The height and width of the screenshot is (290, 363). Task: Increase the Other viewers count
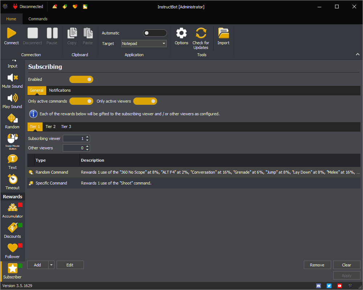click(x=87, y=146)
